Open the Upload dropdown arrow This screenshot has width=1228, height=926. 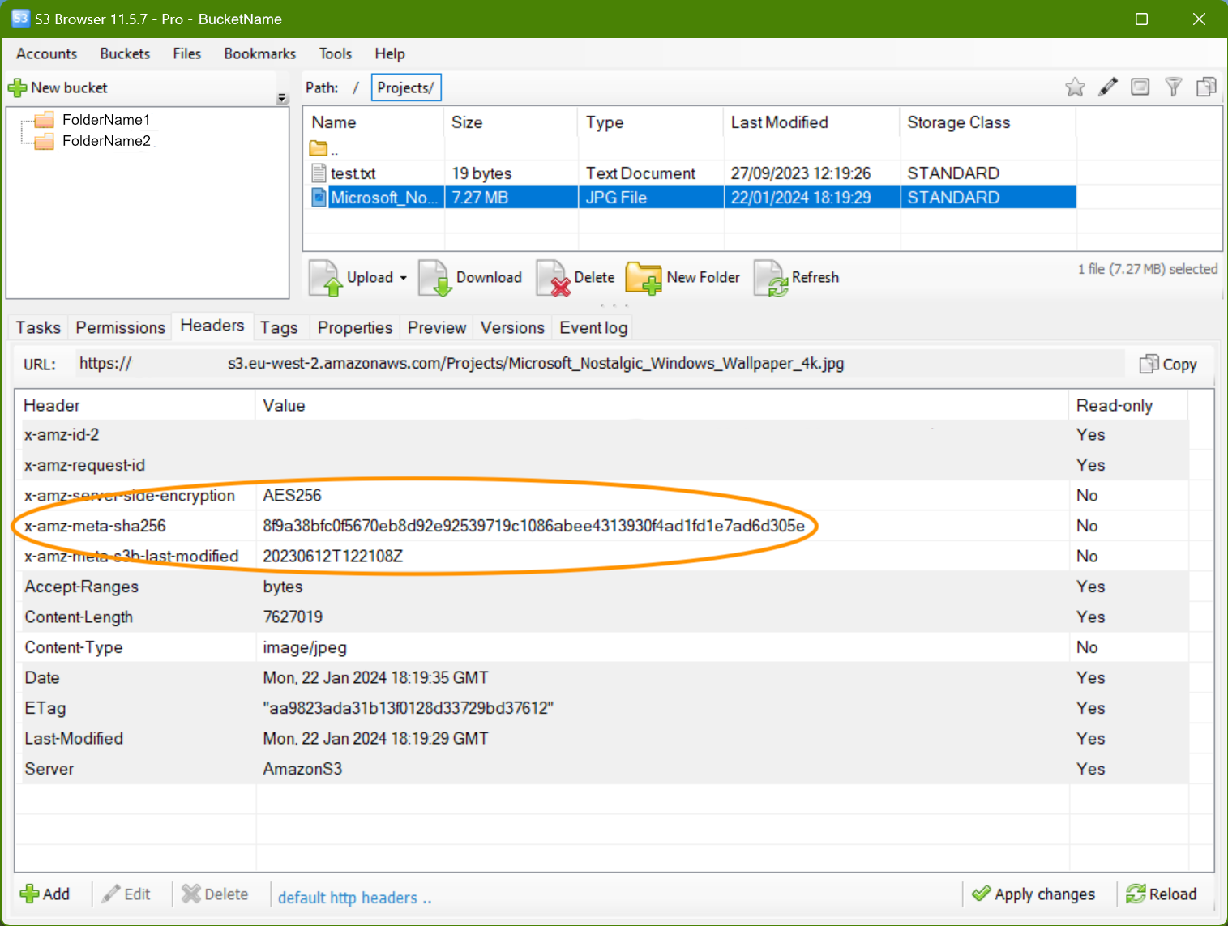[x=403, y=278]
